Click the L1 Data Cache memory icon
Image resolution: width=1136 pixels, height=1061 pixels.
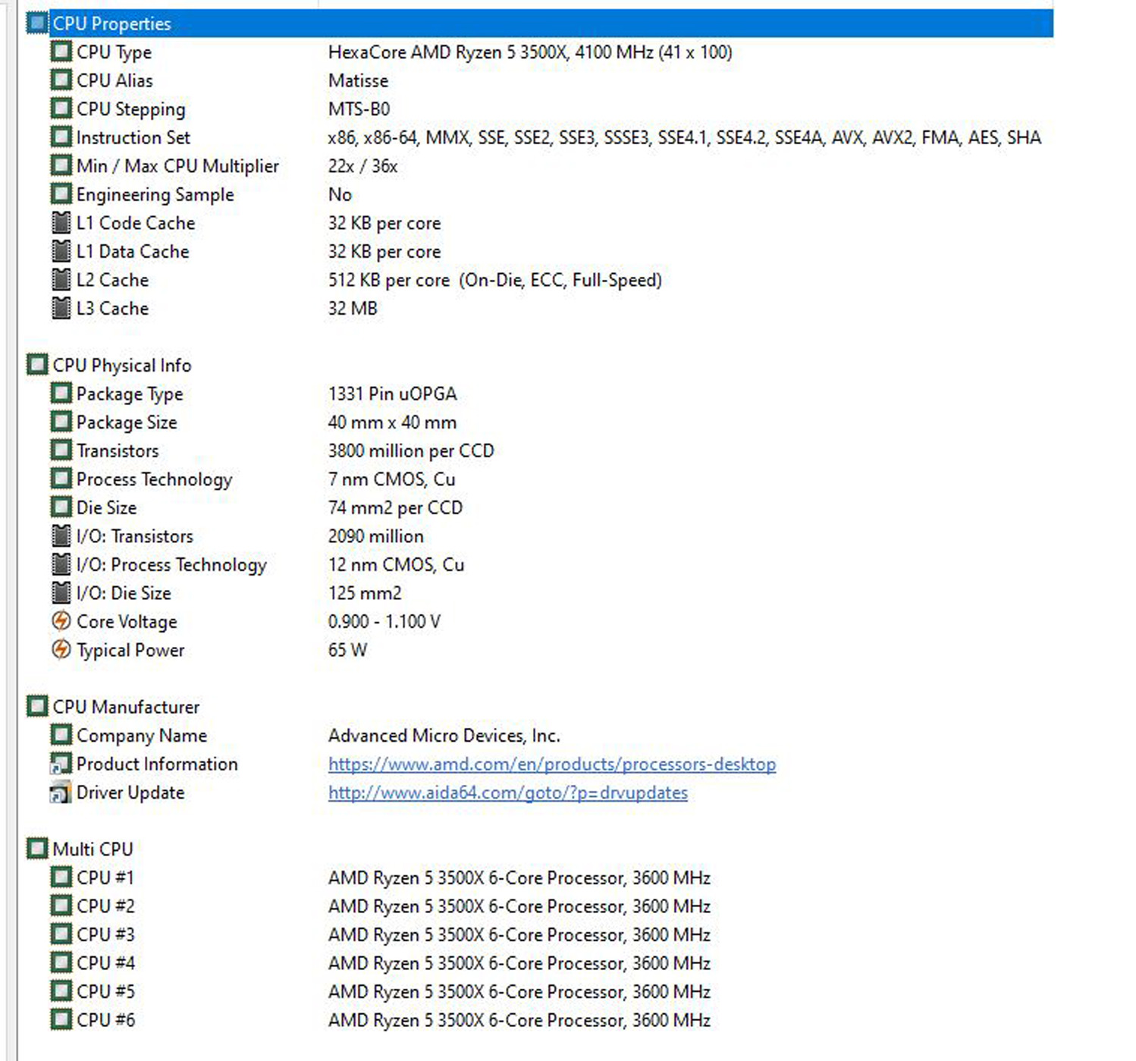61,250
